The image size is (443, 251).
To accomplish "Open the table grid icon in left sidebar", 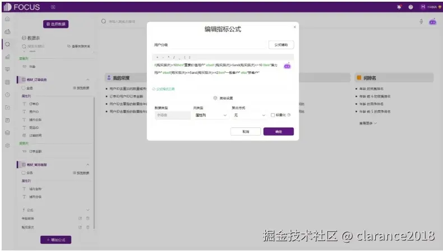I will click(x=7, y=82).
